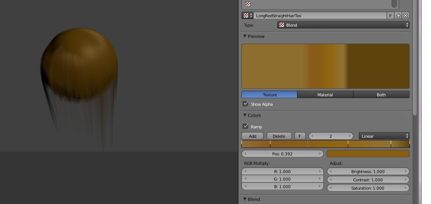The height and width of the screenshot is (204, 431).
Task: Click the Preview panel drag grip
Action: pyautogui.click(x=406, y=36)
